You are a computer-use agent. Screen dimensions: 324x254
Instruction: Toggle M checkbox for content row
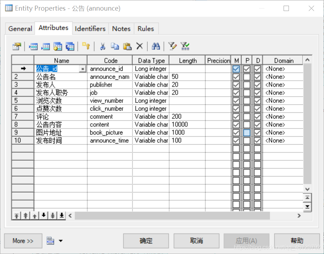tap(236, 125)
